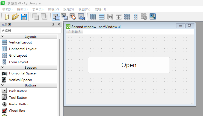Collapse the Buttons category
The height and width of the screenshot is (116, 203).
click(x=2, y=85)
